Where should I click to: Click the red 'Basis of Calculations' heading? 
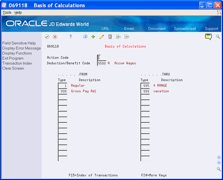(125, 46)
